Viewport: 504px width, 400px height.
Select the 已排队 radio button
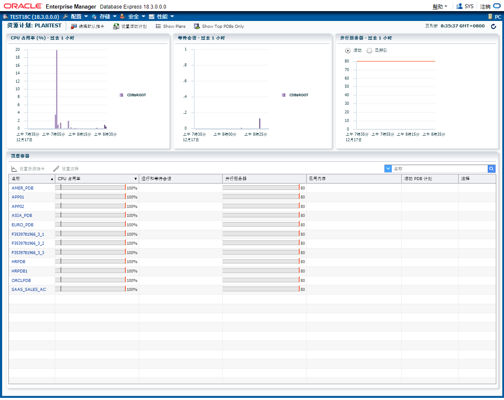click(369, 50)
